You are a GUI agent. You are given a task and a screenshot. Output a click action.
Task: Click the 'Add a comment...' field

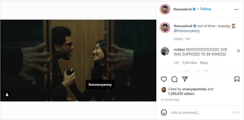[x=198, y=112]
